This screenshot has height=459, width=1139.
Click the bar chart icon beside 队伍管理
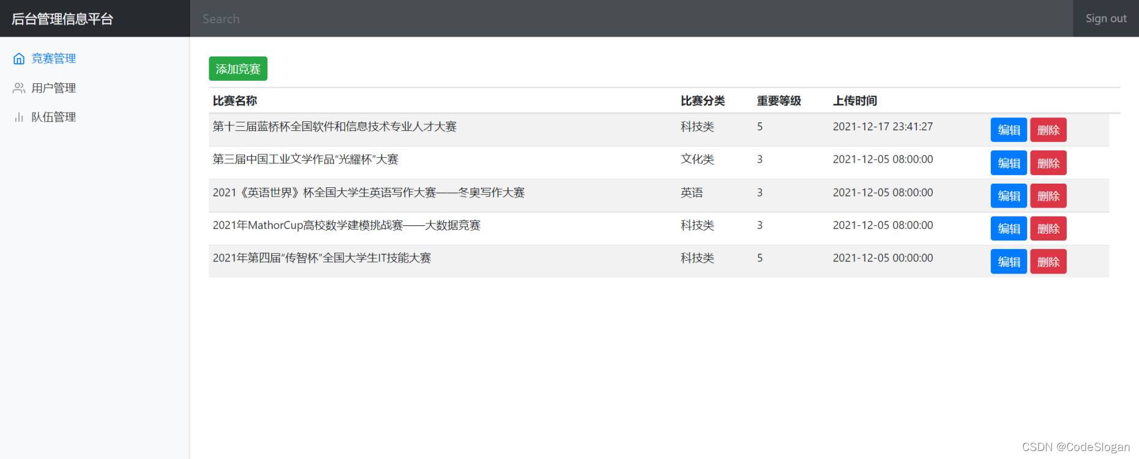(19, 118)
